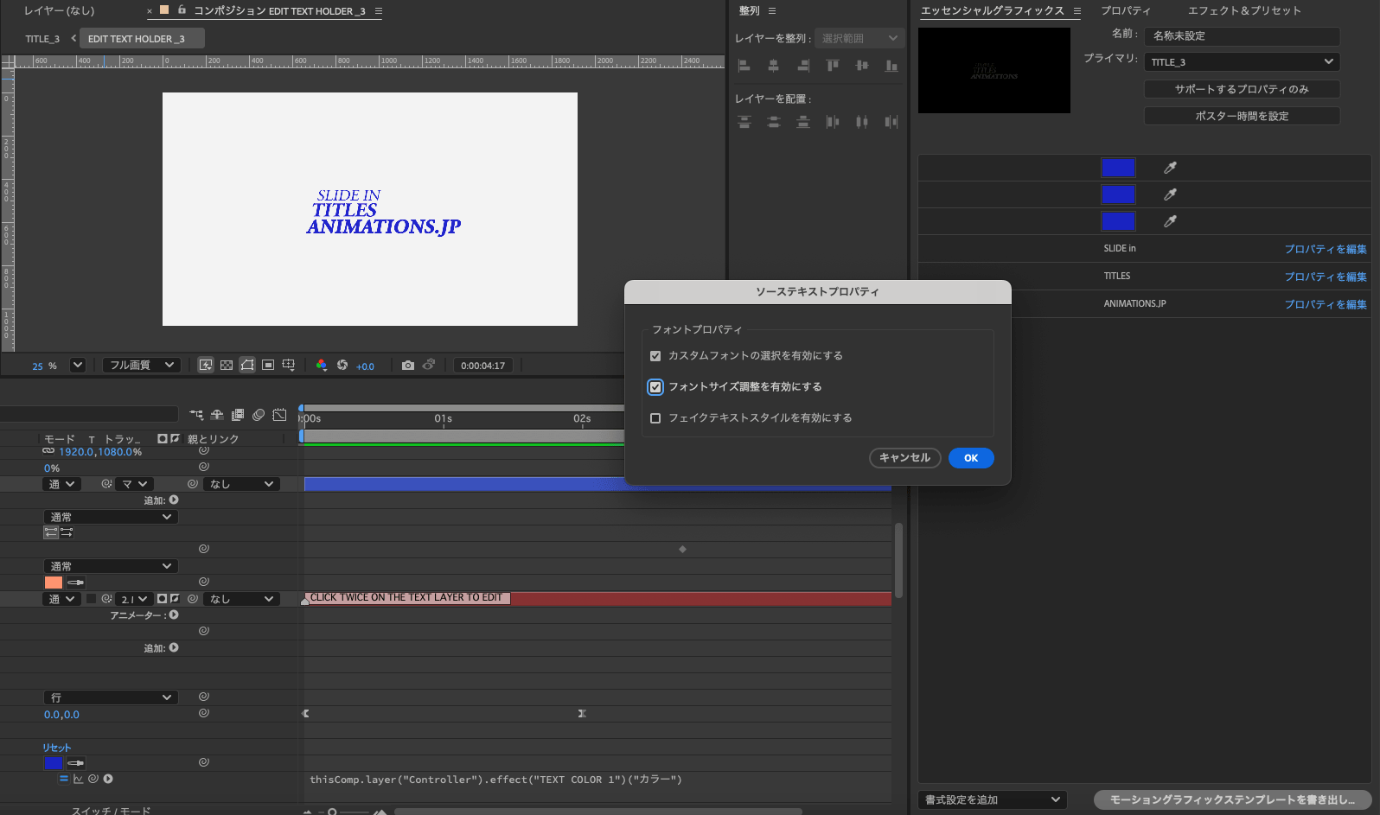Enable motion blur icon in timeline
Viewport: 1380px width, 815px height.
pyautogui.click(x=258, y=415)
